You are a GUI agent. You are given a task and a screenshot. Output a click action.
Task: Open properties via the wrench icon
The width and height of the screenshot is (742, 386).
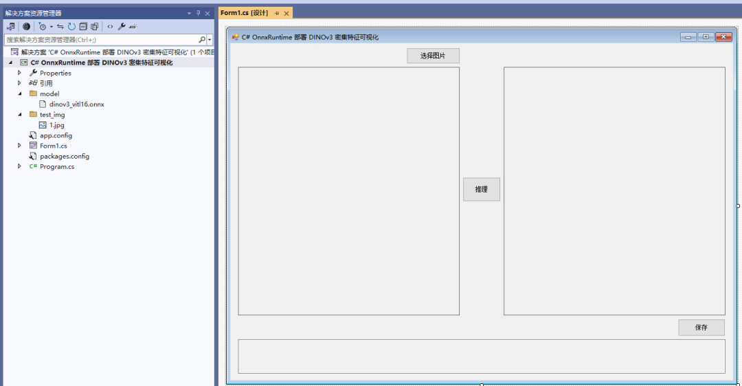click(122, 27)
